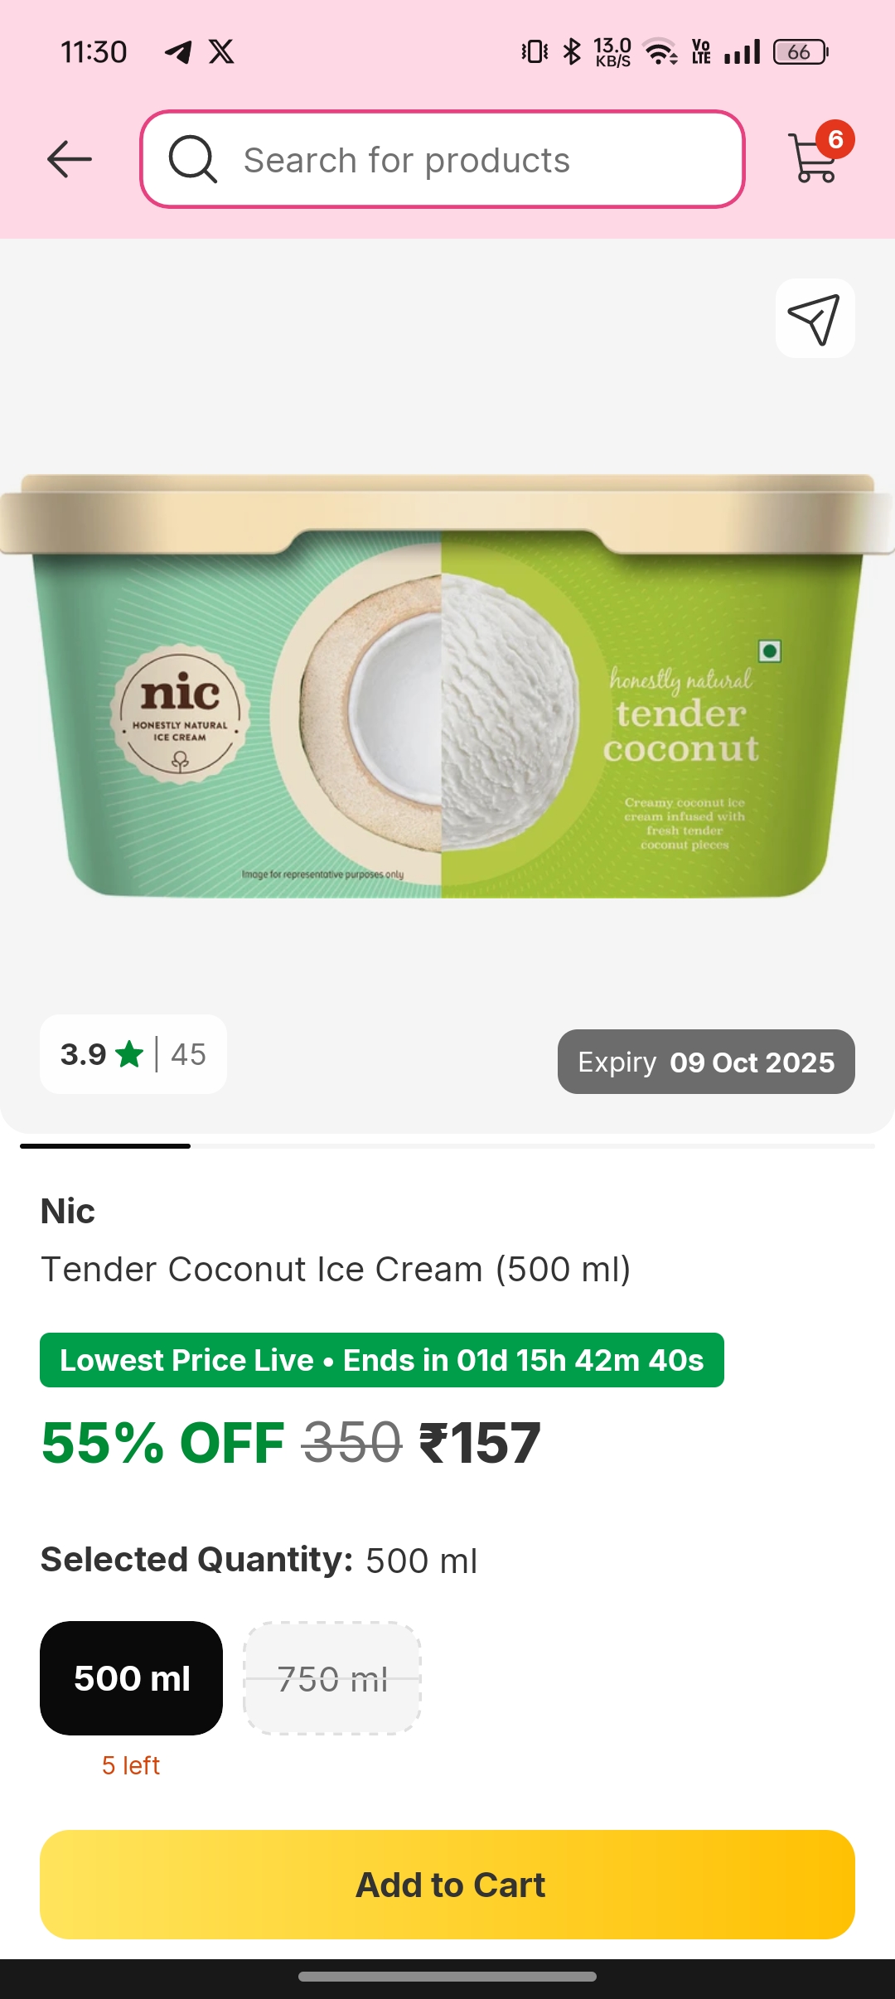Select the 500 ml quantity option
Viewport: 895px width, 1999px height.
click(x=131, y=1678)
